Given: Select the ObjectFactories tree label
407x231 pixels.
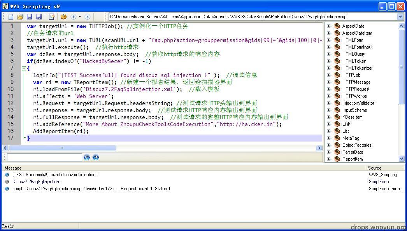Looking at the screenshot, I should (x=357, y=145).
